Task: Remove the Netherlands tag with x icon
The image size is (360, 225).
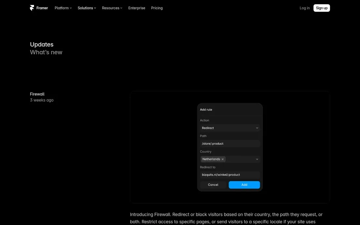Action: click(223, 159)
